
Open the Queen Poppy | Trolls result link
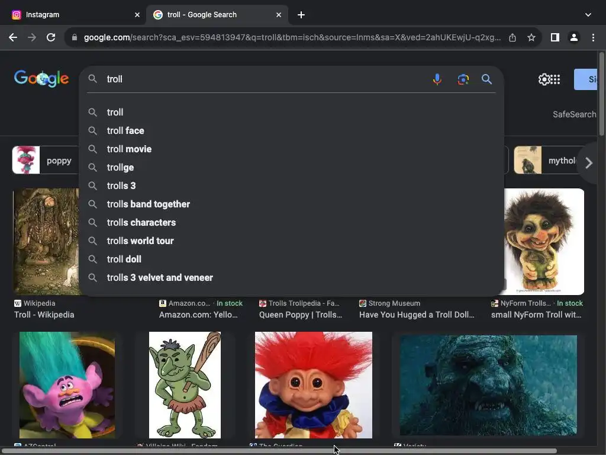300,315
